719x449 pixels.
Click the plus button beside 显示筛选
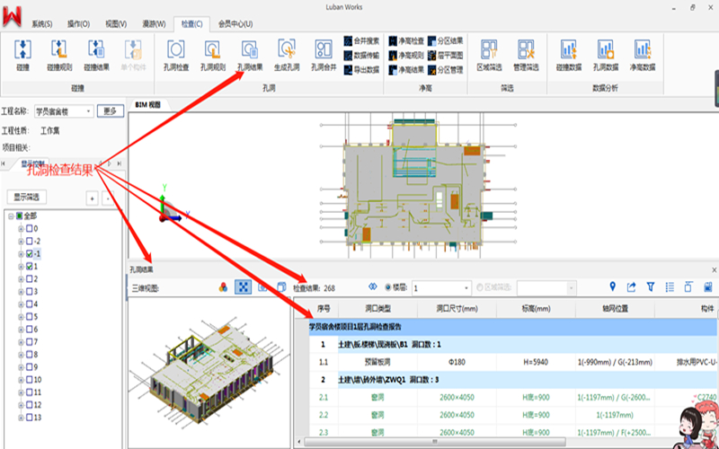[x=93, y=198]
